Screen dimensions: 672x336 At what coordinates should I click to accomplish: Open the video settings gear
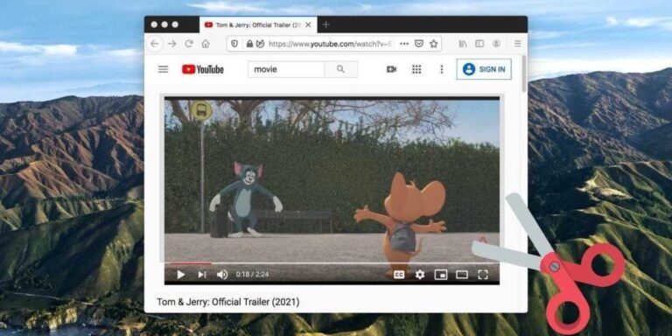pos(420,275)
